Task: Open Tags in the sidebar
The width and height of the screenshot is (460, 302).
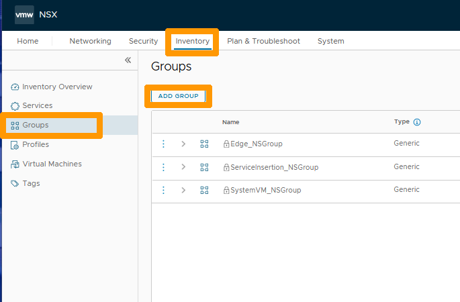Action: point(31,183)
